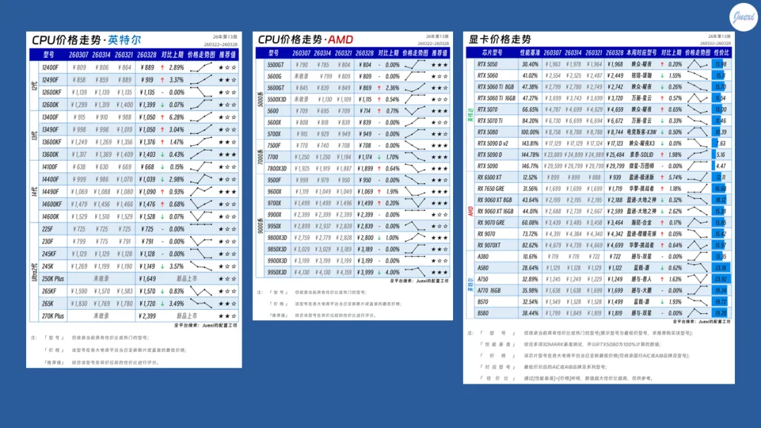Click the ¥25,484 price in RTX 5090 D row

(614, 155)
